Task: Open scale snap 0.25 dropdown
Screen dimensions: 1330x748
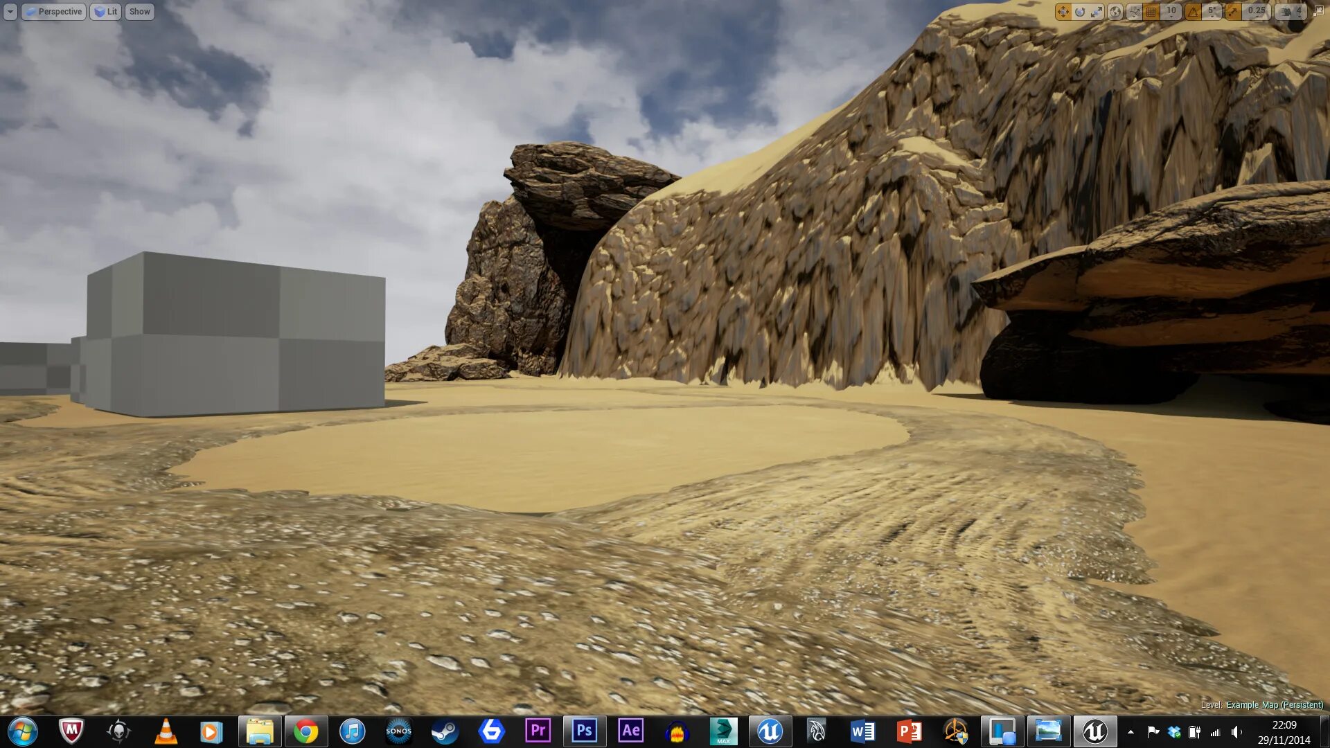Action: click(1256, 12)
